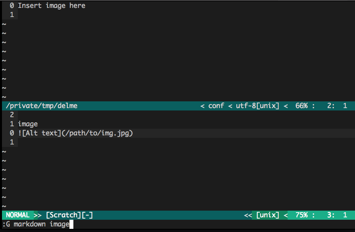
Task: Click the '<<' separator before [unix]
Action: (248, 215)
